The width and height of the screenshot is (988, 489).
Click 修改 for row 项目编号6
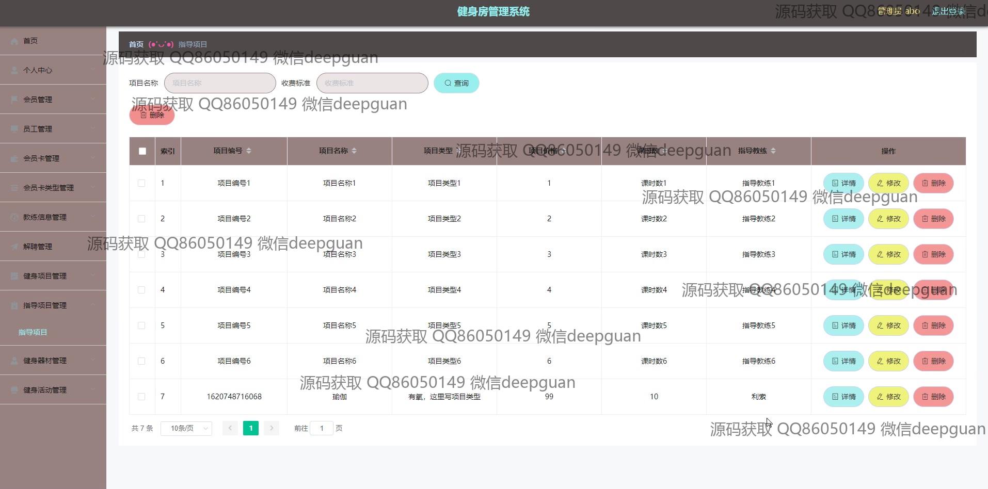click(888, 361)
